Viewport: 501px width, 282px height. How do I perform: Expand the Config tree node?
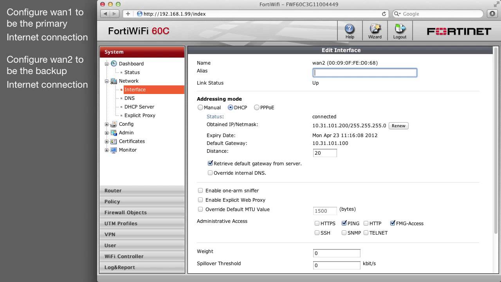click(x=106, y=124)
